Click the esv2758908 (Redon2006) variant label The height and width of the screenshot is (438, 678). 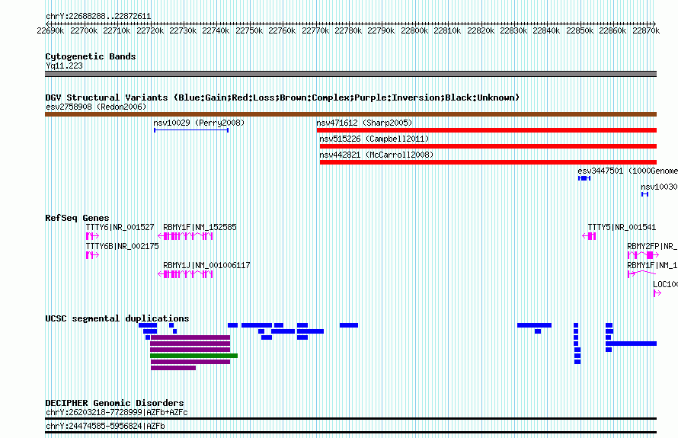coord(96,107)
